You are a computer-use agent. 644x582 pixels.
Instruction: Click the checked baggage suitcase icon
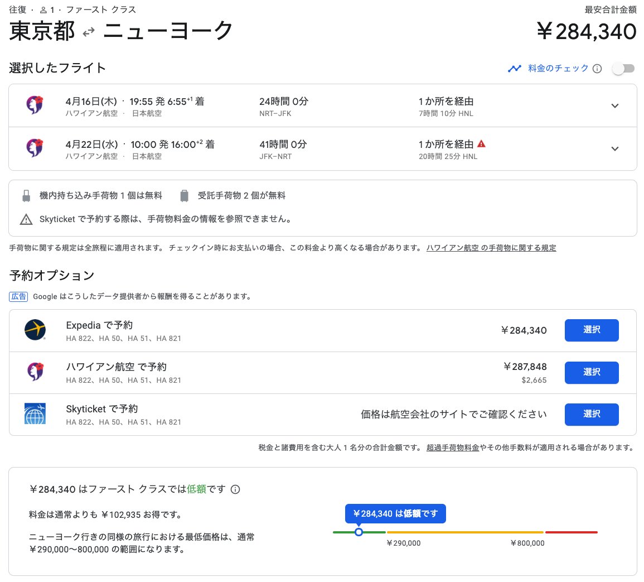tap(185, 196)
